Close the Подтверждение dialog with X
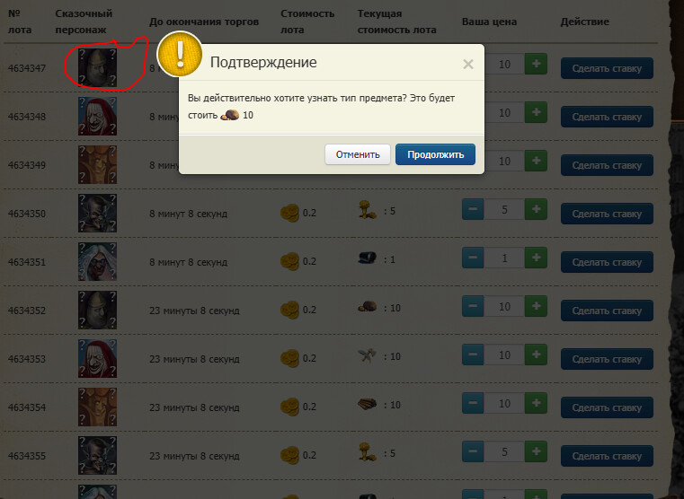The height and width of the screenshot is (499, 684). (468, 65)
